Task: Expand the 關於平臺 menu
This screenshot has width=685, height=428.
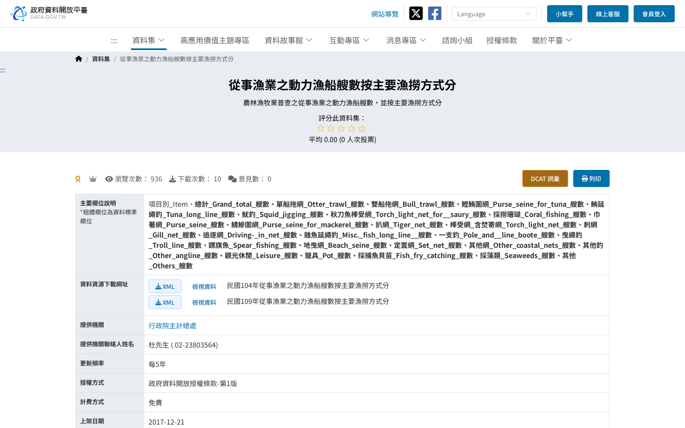Action: pos(552,40)
